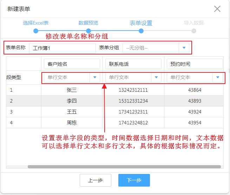Select the 数据预览 step label
This screenshot has width=230, height=195.
click(x=88, y=23)
